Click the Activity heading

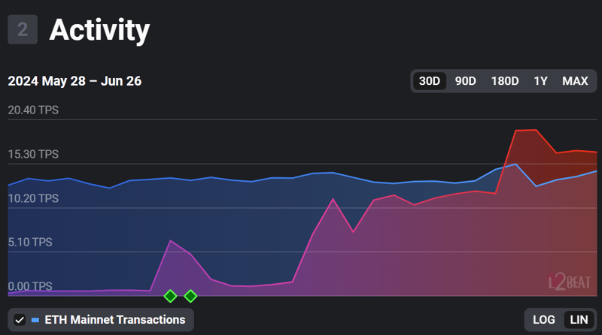click(99, 30)
